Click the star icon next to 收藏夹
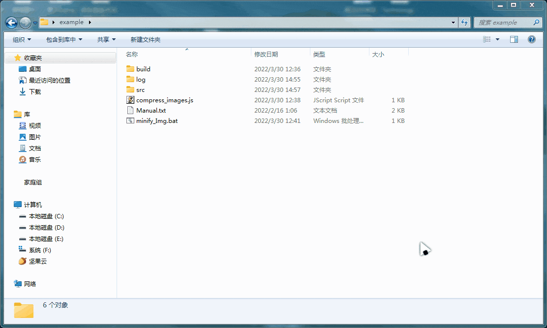Image resolution: width=547 pixels, height=328 pixels. tap(17, 58)
